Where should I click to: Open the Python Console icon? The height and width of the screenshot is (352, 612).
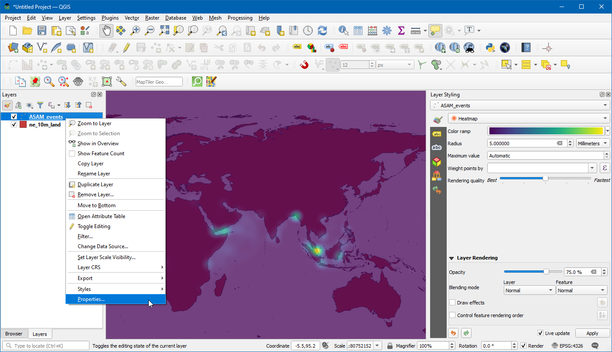(x=490, y=48)
